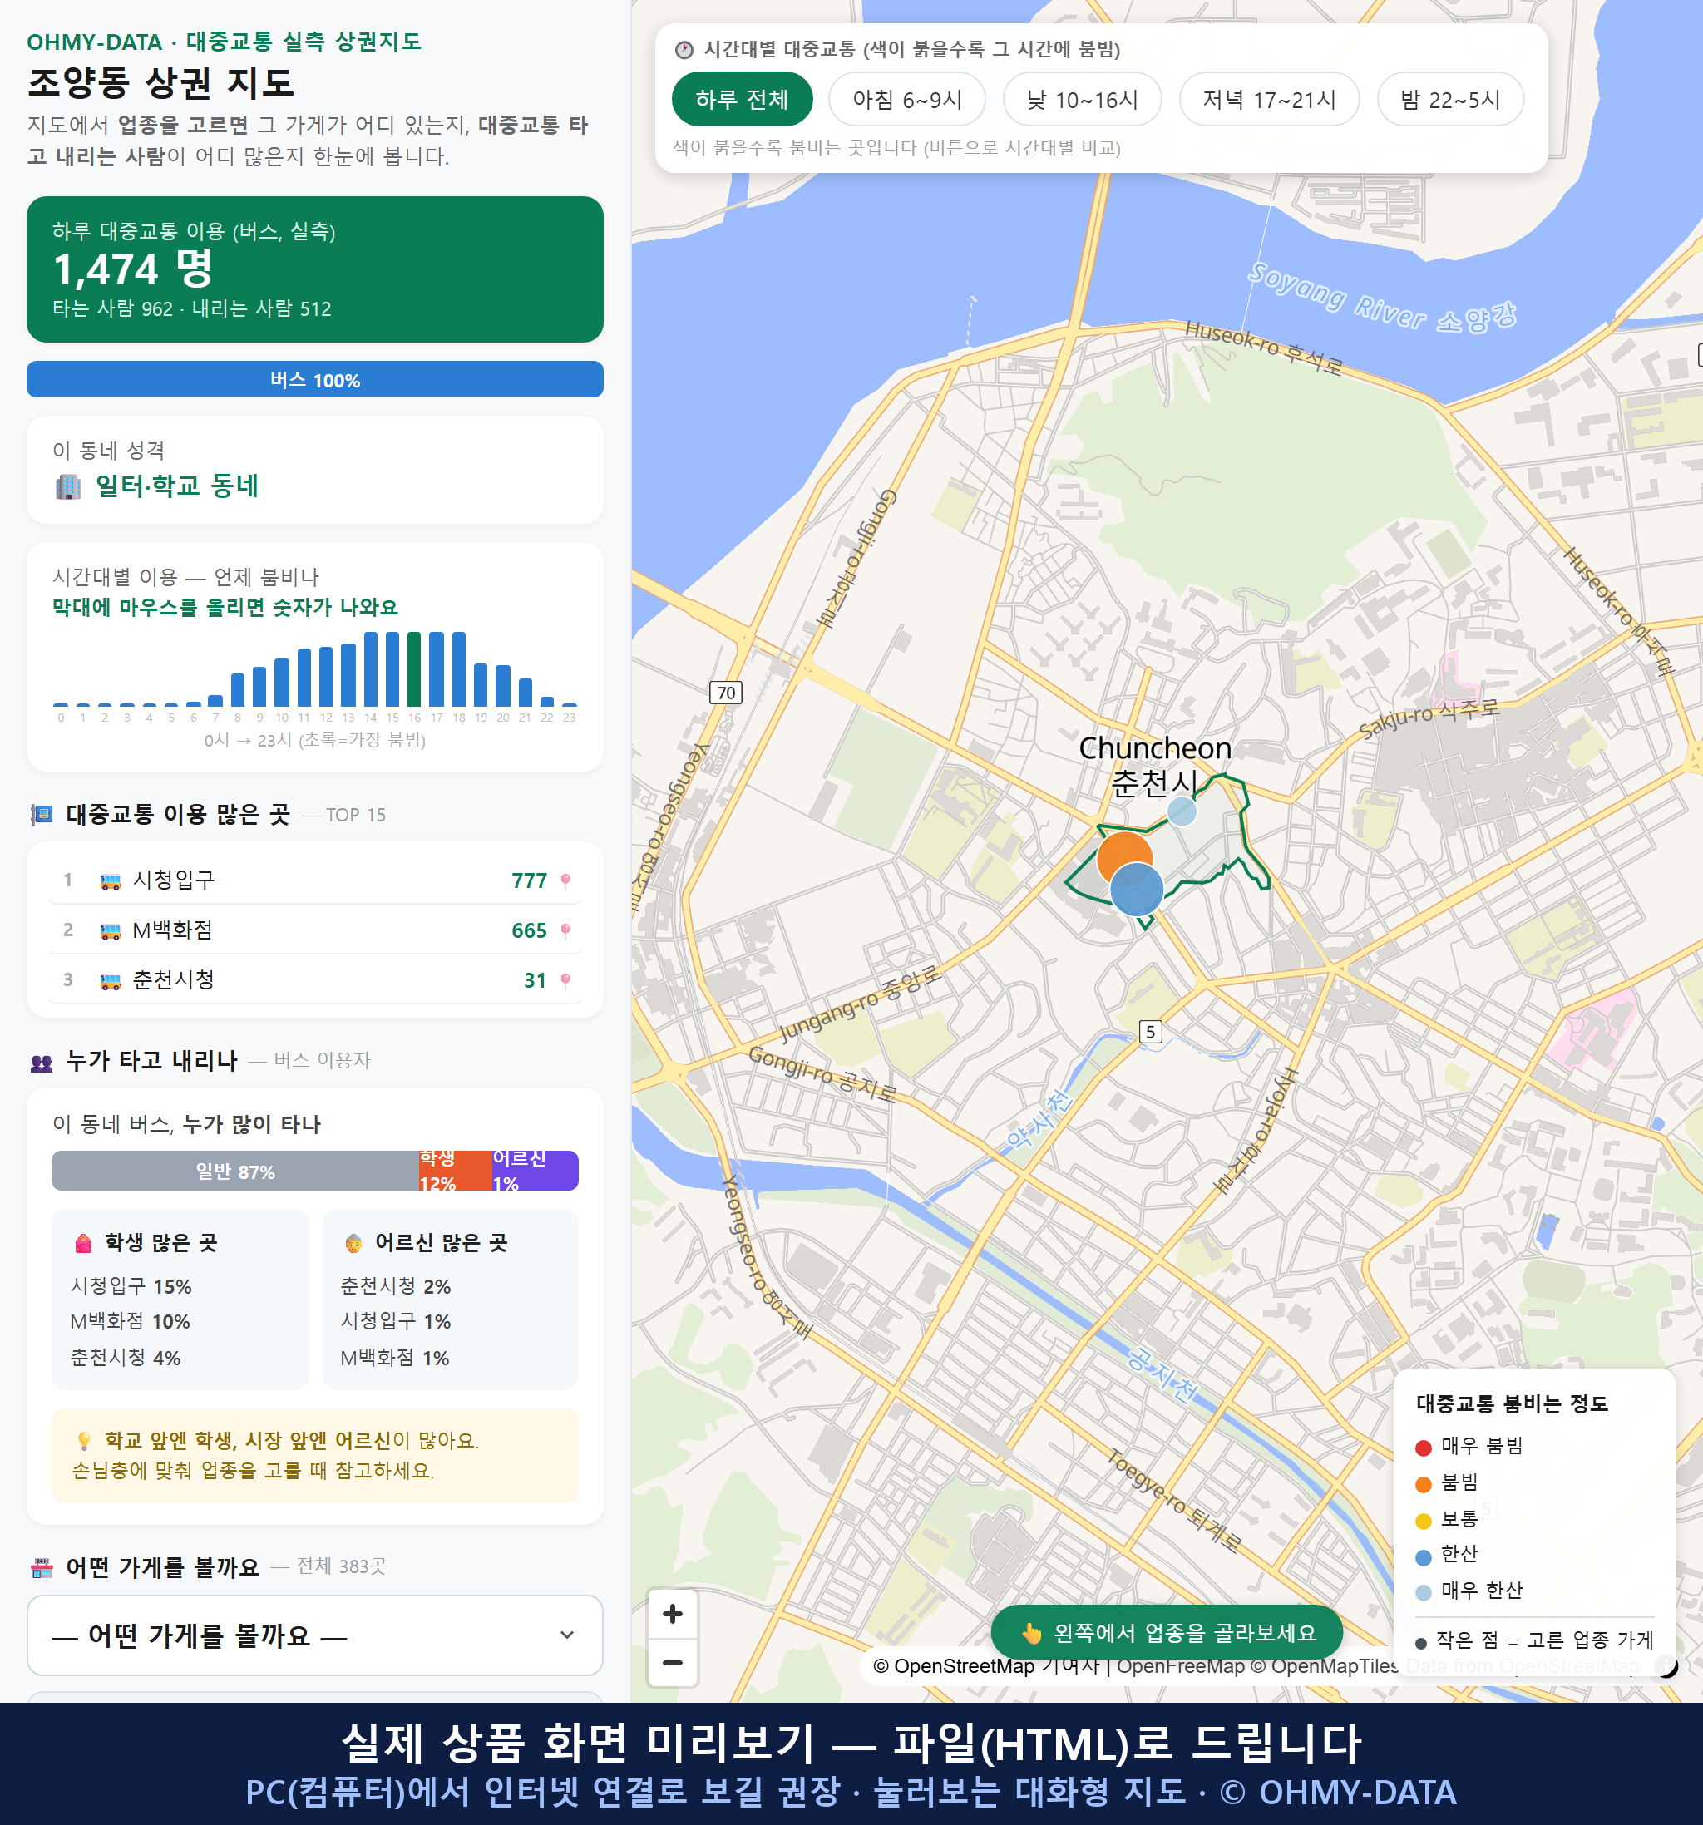Zoom out the map with minus button
1703x1825 pixels.
[x=672, y=1663]
